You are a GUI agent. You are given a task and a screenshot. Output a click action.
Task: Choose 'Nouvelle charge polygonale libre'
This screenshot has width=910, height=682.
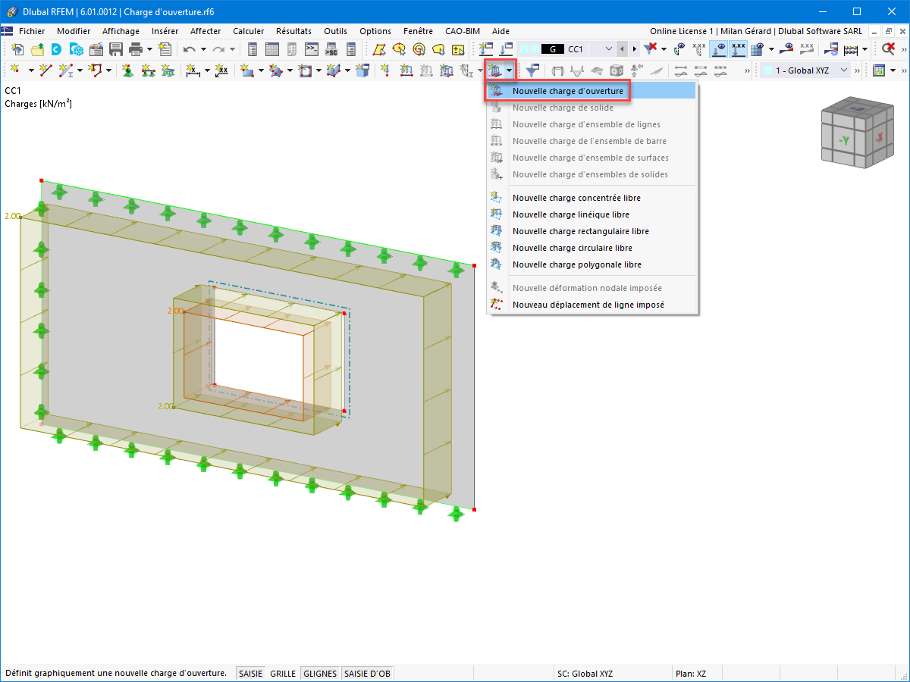tap(591, 264)
